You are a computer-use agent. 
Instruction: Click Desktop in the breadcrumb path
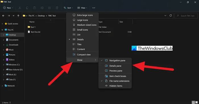[x=41, y=16]
